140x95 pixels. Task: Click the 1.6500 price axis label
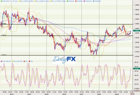click(137, 19)
